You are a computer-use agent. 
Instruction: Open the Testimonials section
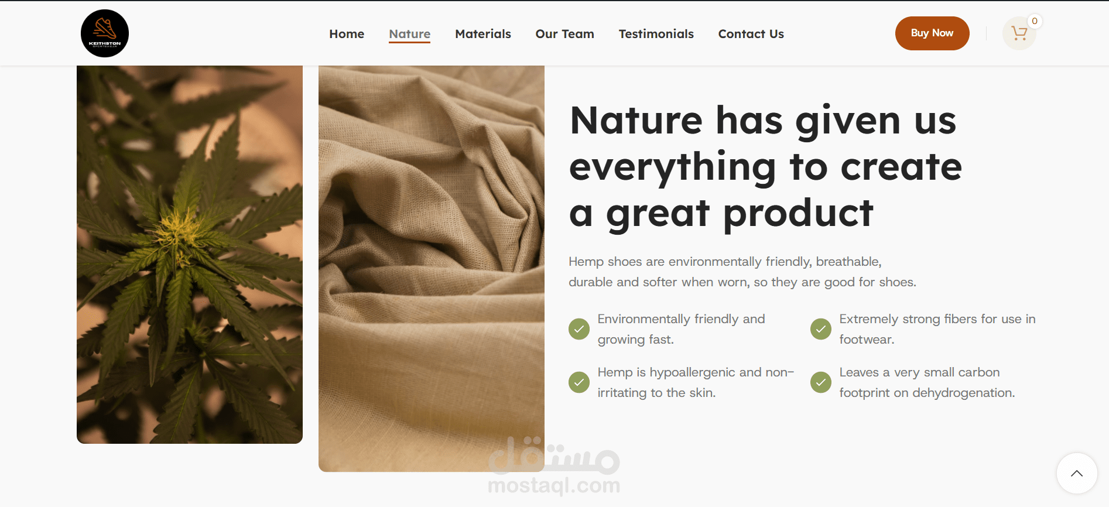[x=656, y=34]
